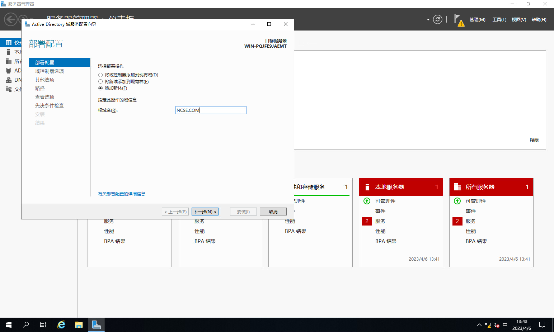
Task: Click the taskbar search magnifier icon
Action: (26, 325)
